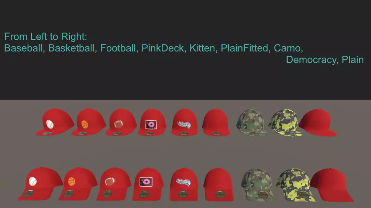
Task: Select the Basketball cap in top row
Action: click(x=89, y=122)
